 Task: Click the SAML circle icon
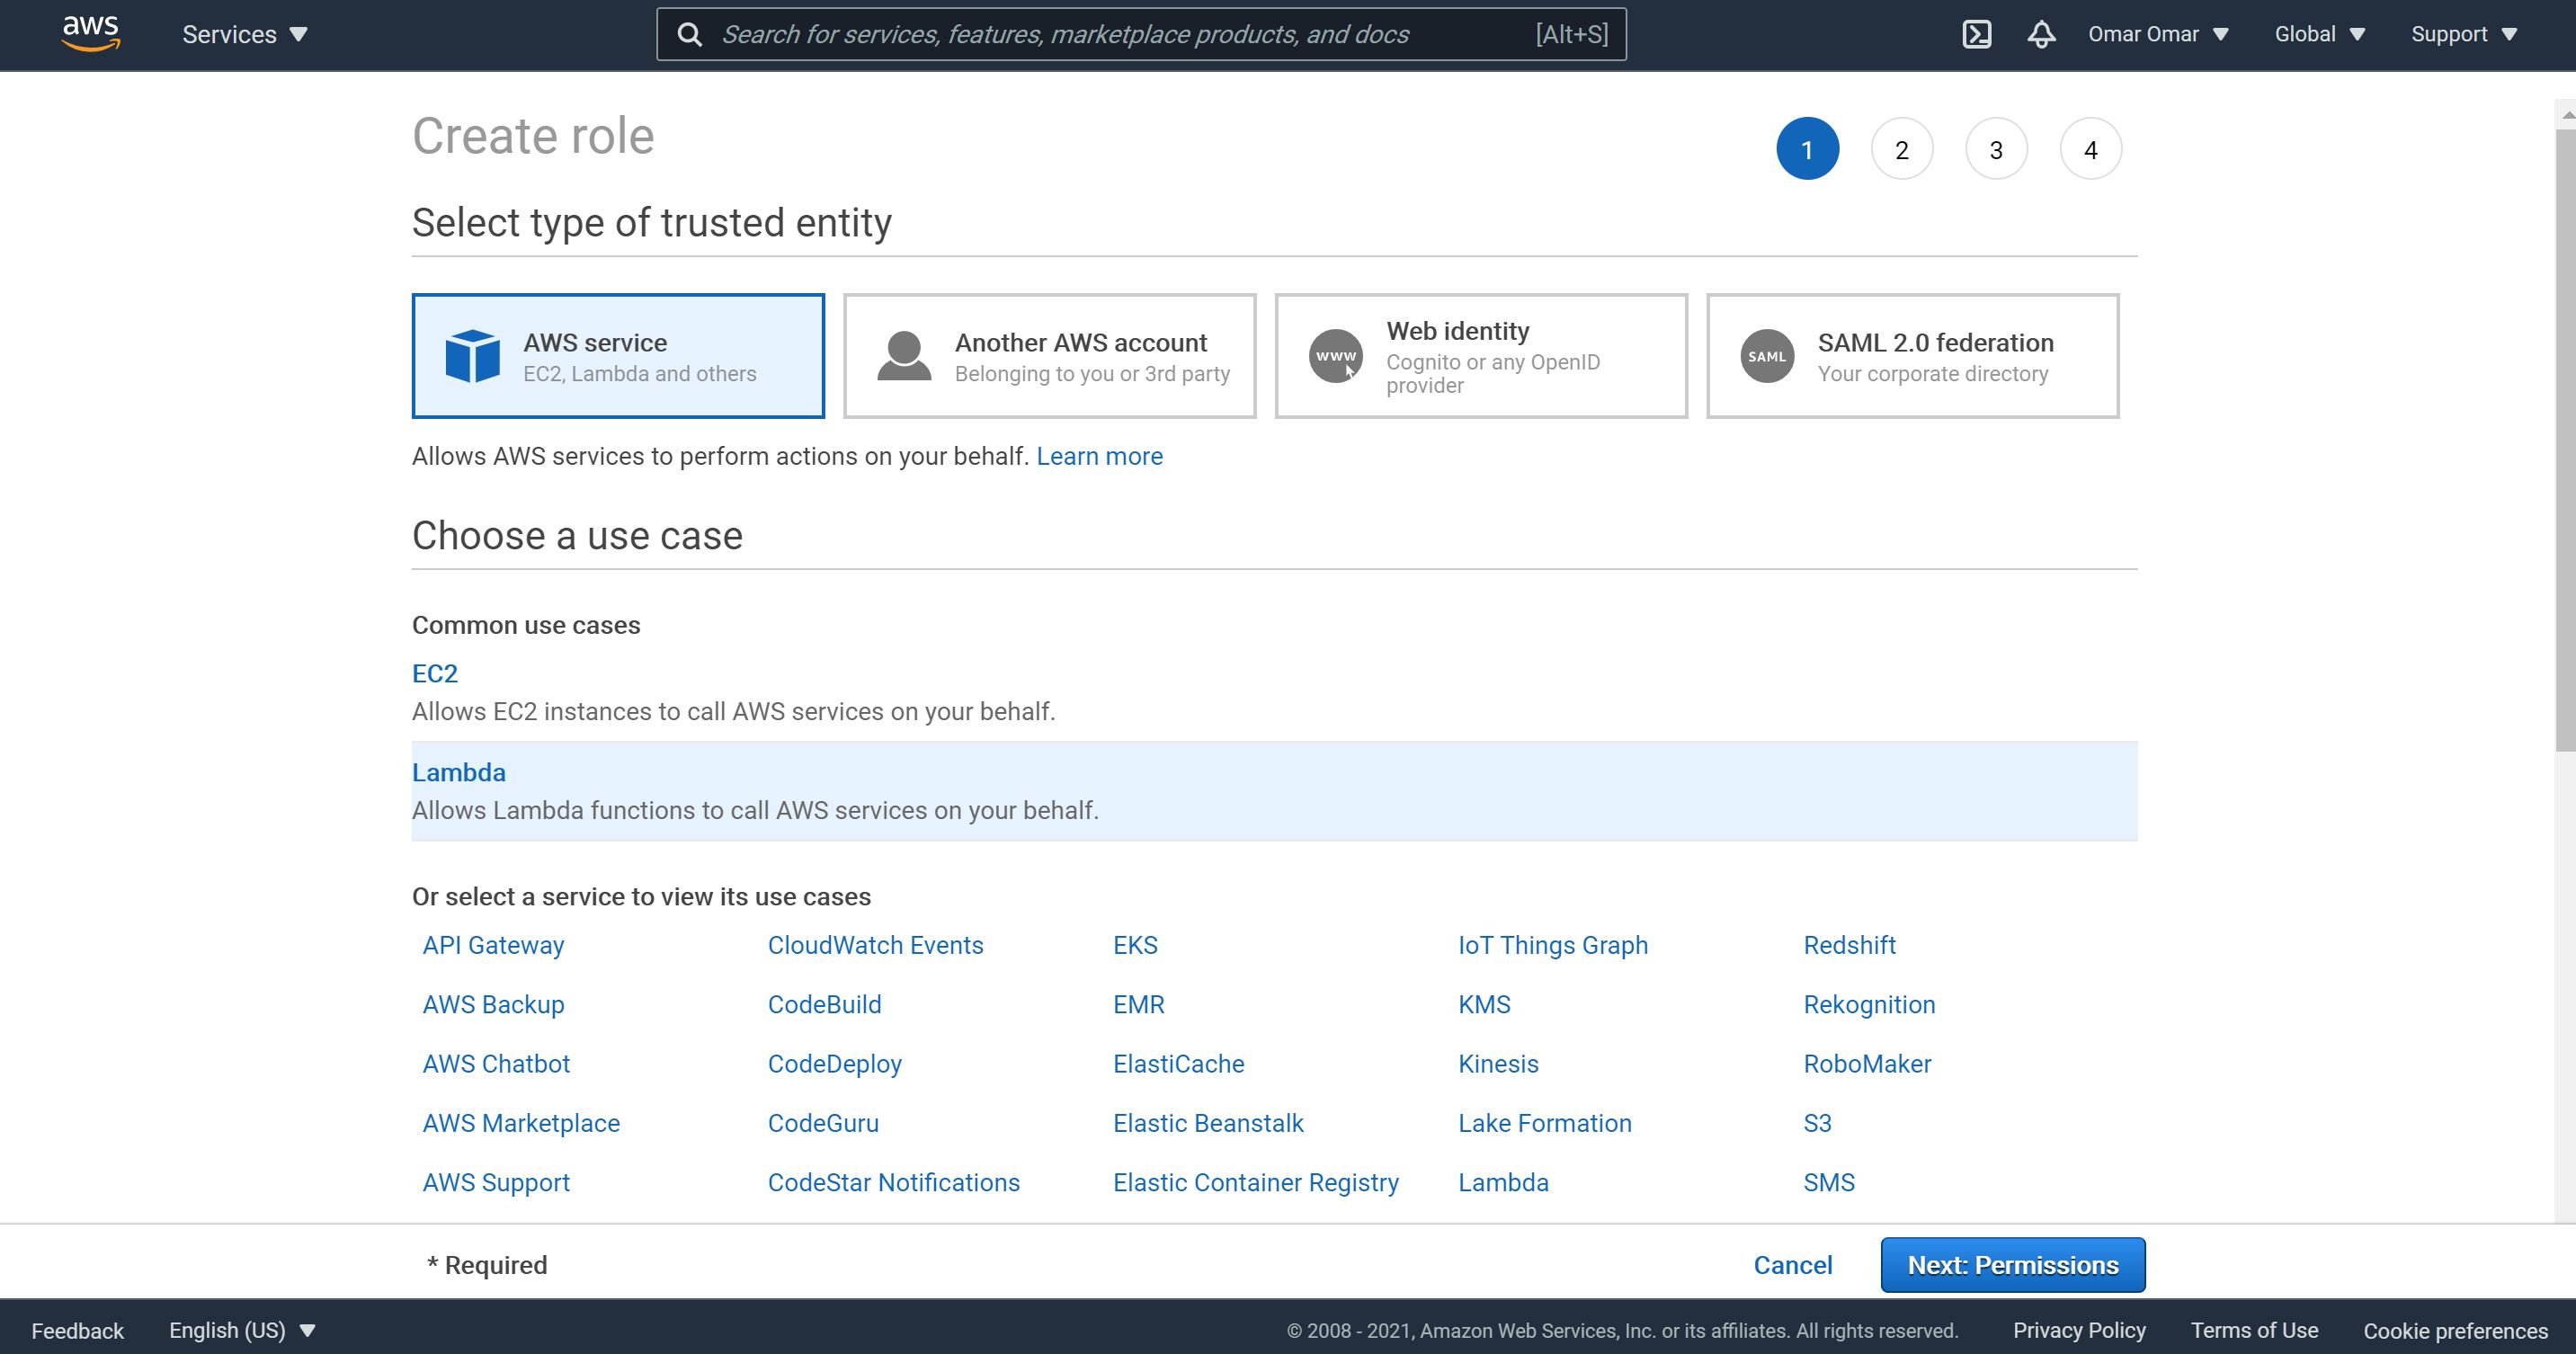click(1767, 356)
